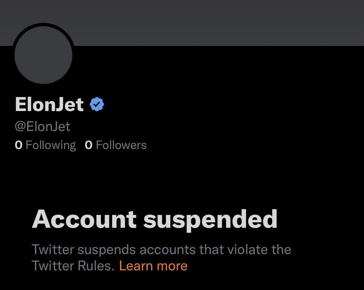Select the ElonJet display name
The image size is (364, 290).
tap(49, 104)
